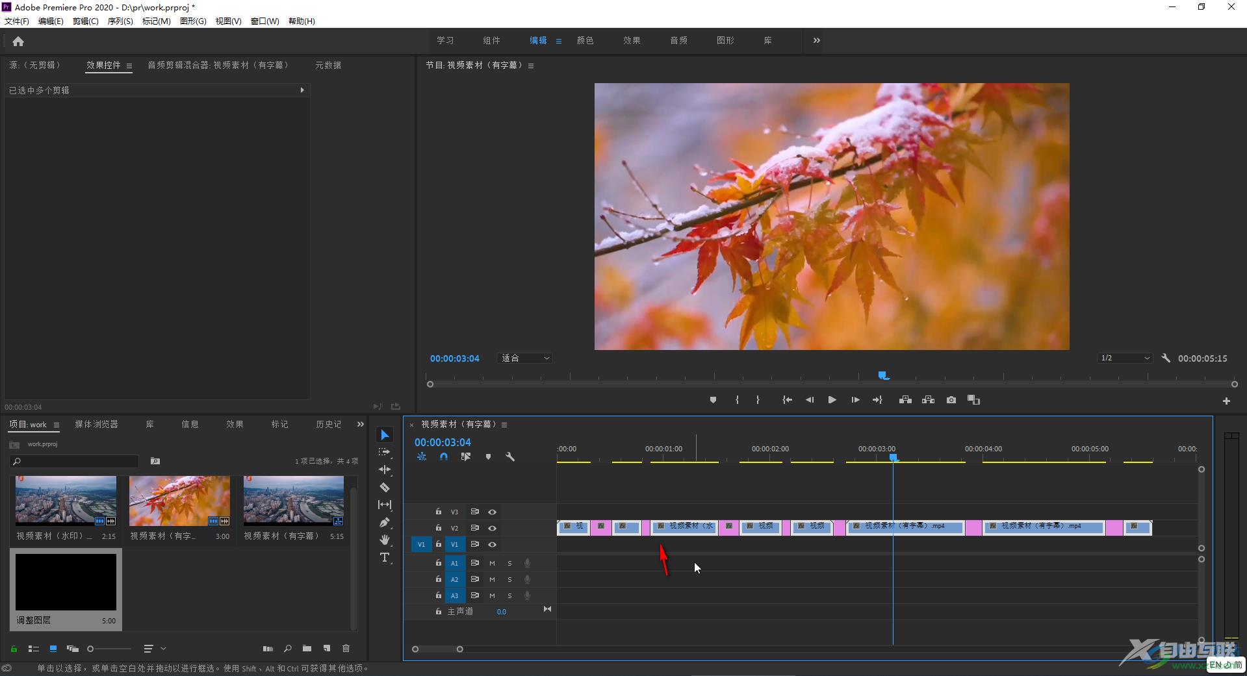
Task: Toggle lock on V2 track
Action: (439, 528)
